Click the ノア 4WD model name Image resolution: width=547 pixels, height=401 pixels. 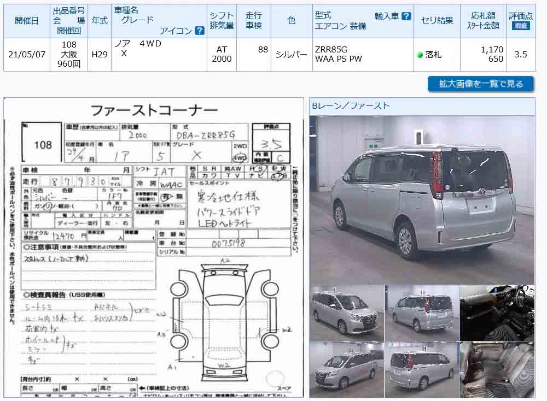(x=138, y=44)
